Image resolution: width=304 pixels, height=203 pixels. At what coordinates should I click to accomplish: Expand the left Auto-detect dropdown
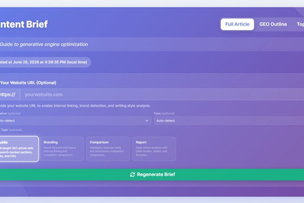(x=76, y=120)
